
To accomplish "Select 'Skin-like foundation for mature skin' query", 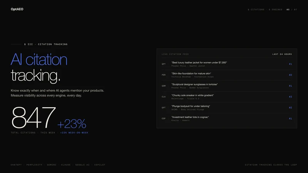I will click(x=191, y=73).
